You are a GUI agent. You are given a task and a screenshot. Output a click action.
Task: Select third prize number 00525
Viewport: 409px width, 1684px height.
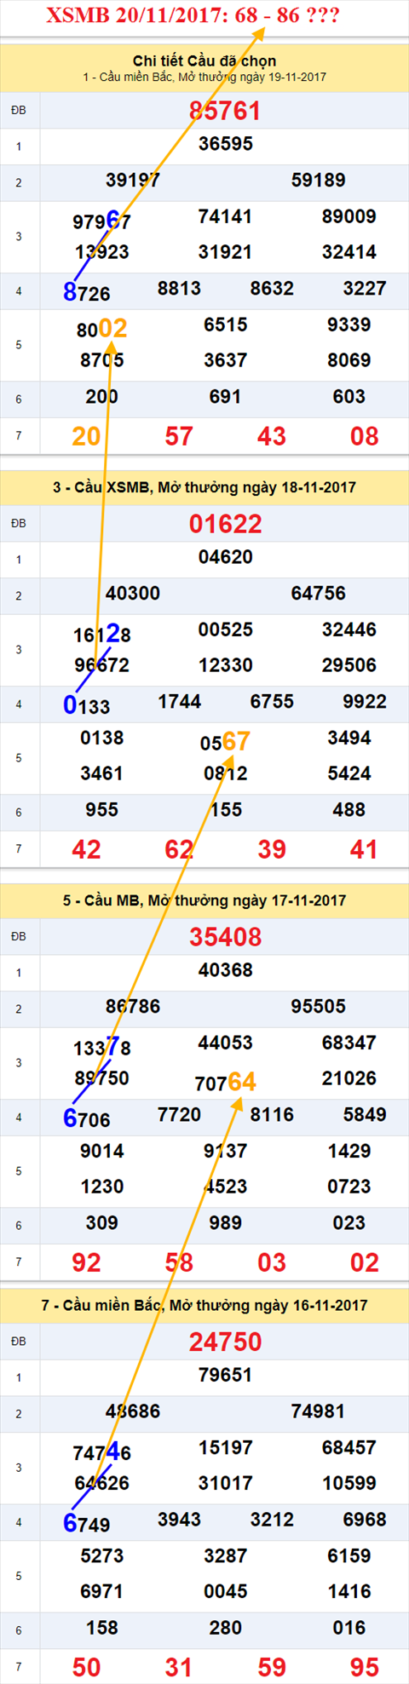[225, 629]
